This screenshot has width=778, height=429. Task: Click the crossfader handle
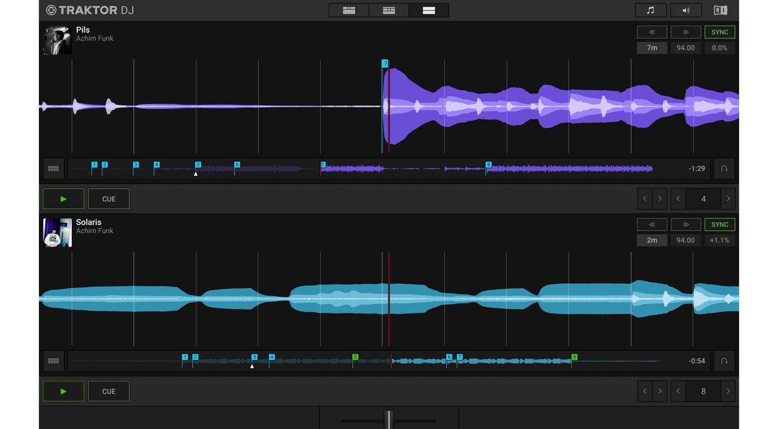pos(388,420)
